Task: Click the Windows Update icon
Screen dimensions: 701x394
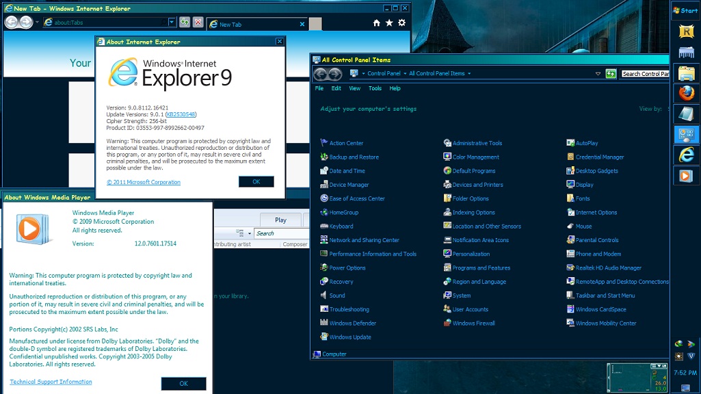Action: [x=324, y=337]
